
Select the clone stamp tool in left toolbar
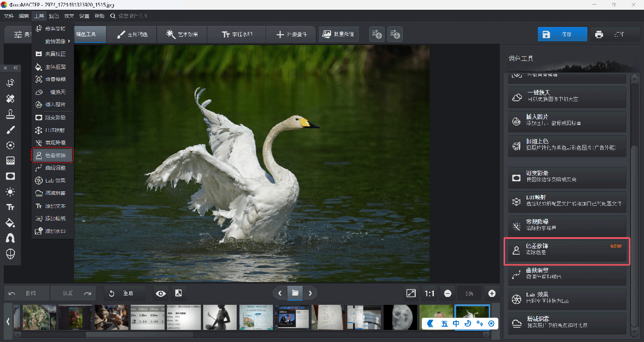10,114
